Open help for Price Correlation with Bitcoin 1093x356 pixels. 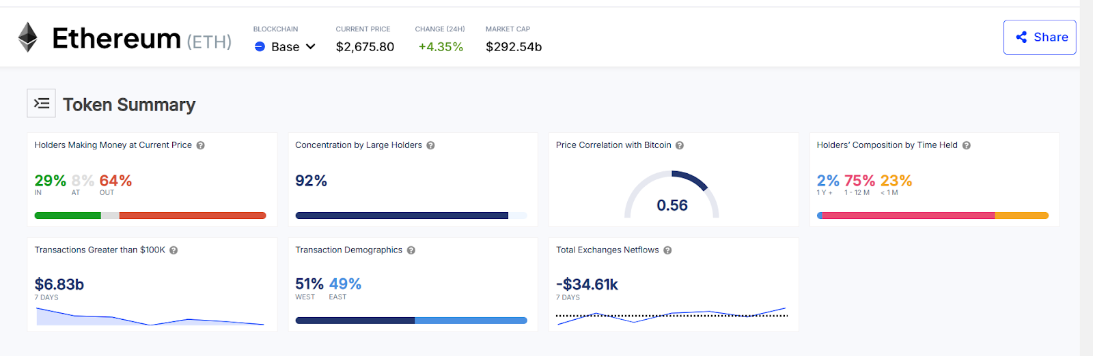tap(680, 145)
